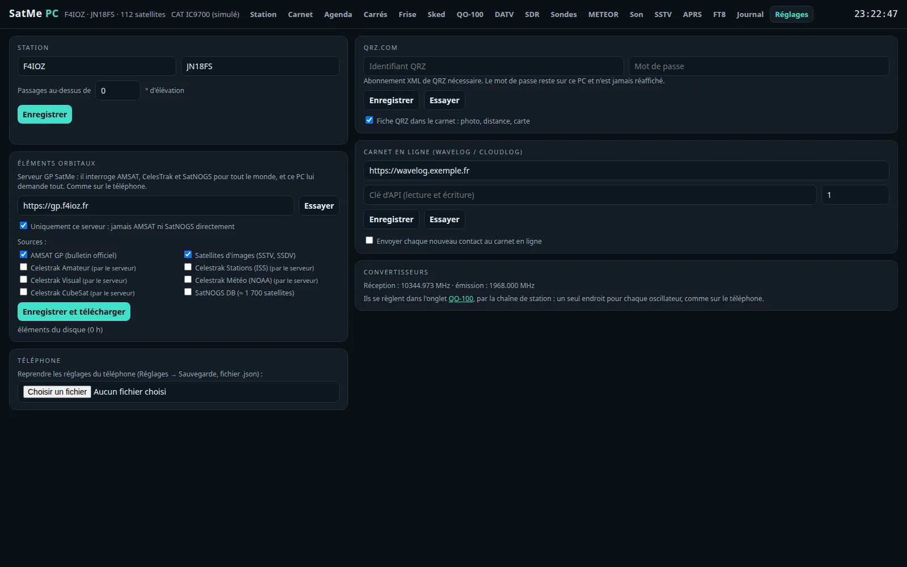The image size is (907, 567).
Task: Click 'Aucun fichier choisi' file label
Action: click(130, 392)
